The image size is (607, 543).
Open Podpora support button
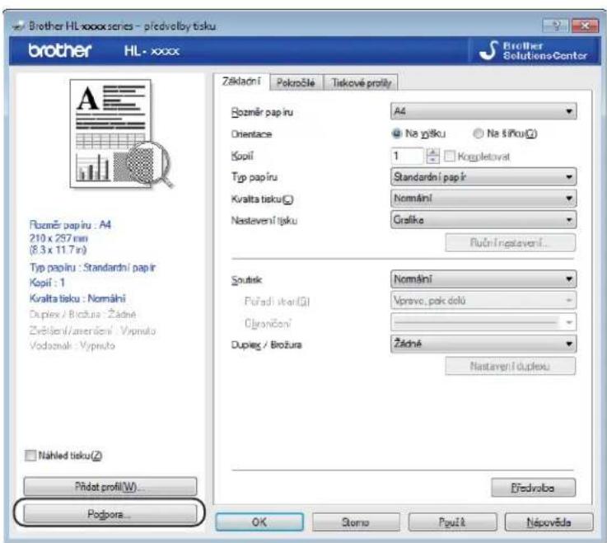(x=110, y=514)
